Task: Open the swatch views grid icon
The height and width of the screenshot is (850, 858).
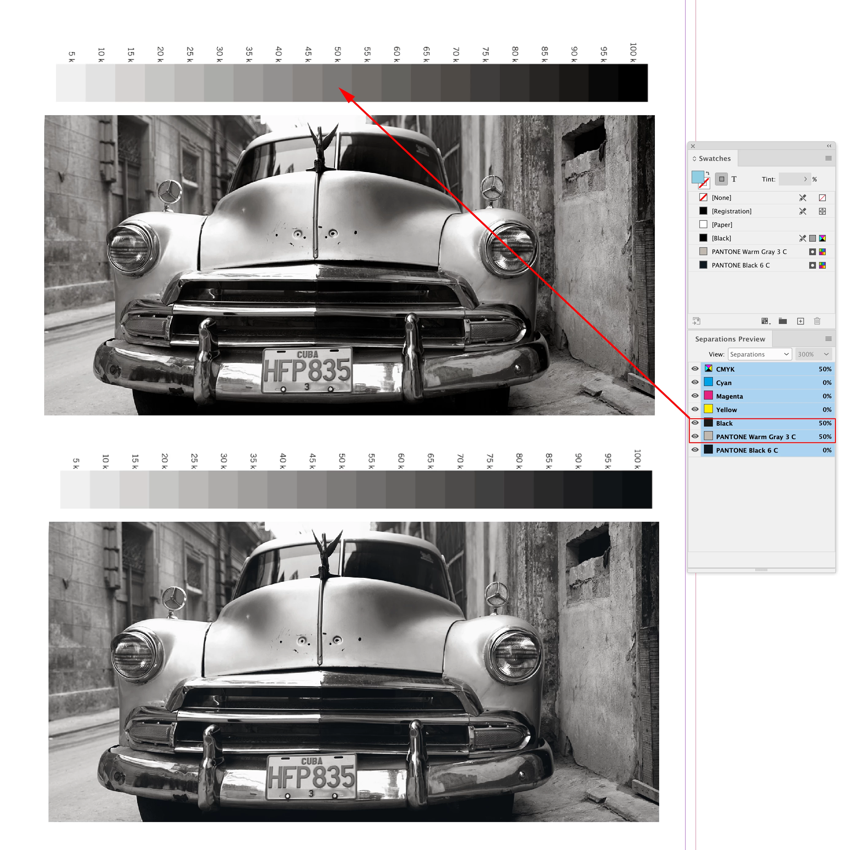Action: [765, 321]
